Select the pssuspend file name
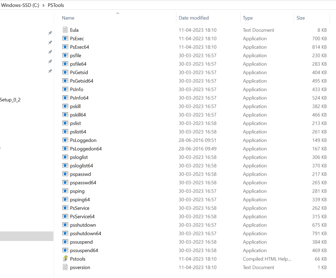 coord(81,242)
